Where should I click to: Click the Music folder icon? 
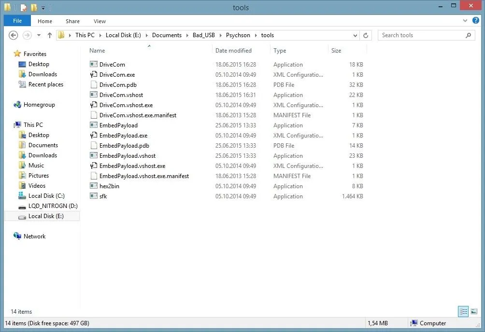[22, 166]
